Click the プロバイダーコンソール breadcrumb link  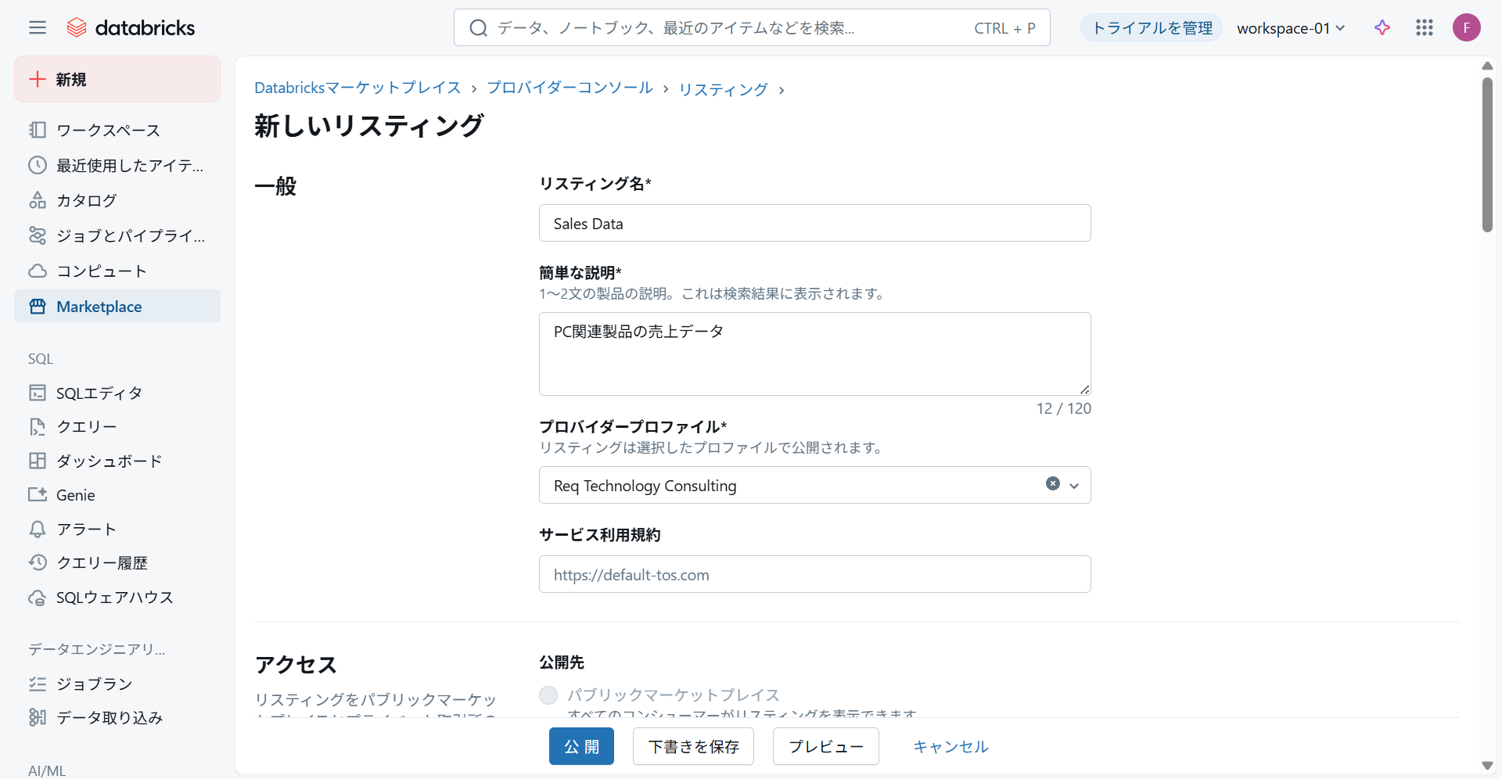[x=570, y=88]
